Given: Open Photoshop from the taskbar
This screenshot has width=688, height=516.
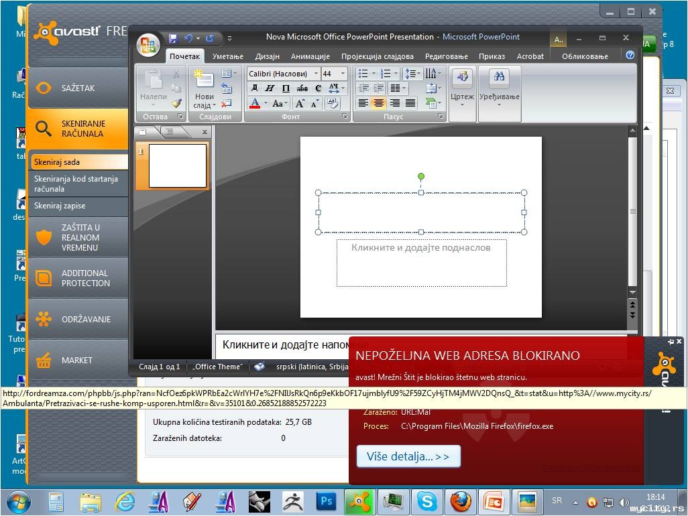Looking at the screenshot, I should [326, 501].
